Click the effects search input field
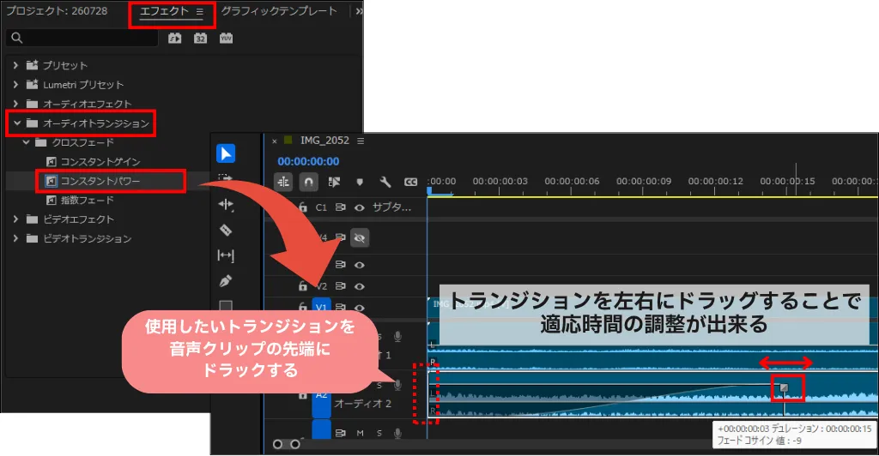This screenshot has height=456, width=879. [x=82, y=38]
